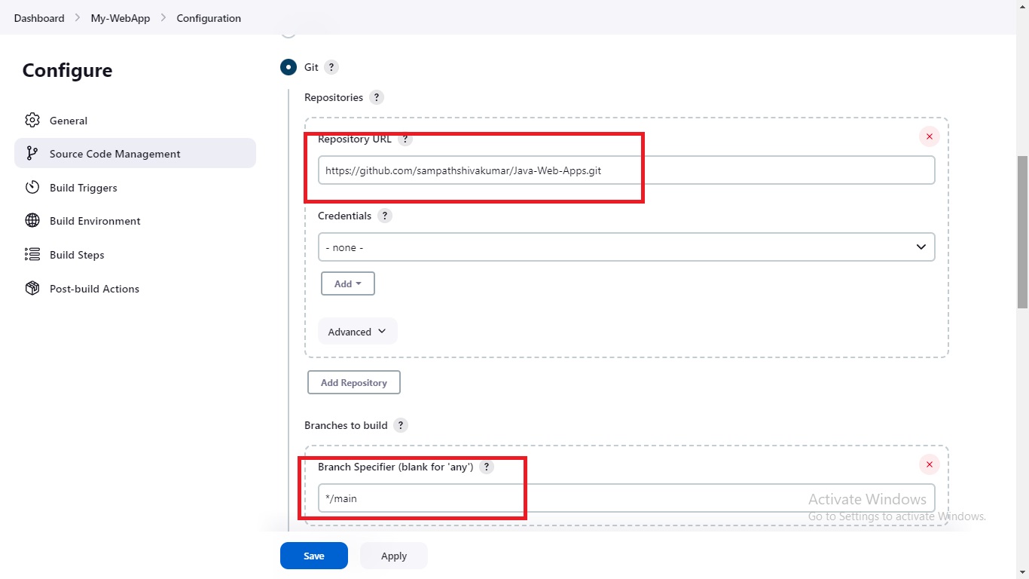Open the Dashboard breadcrumb link
The height and width of the screenshot is (579, 1029).
pos(39,18)
